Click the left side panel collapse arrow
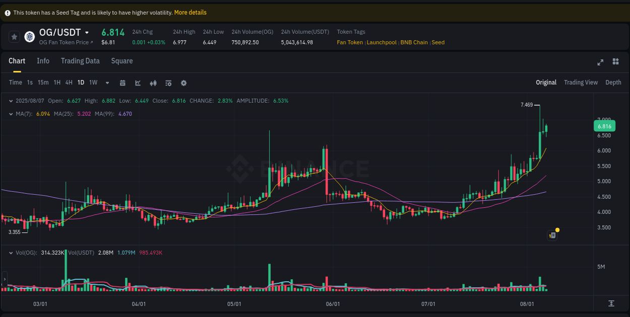The image size is (630, 317). (4, 280)
